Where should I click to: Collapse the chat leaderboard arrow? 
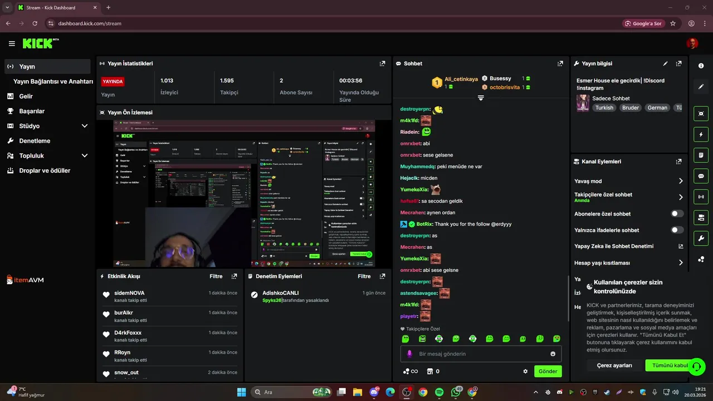pyautogui.click(x=481, y=98)
